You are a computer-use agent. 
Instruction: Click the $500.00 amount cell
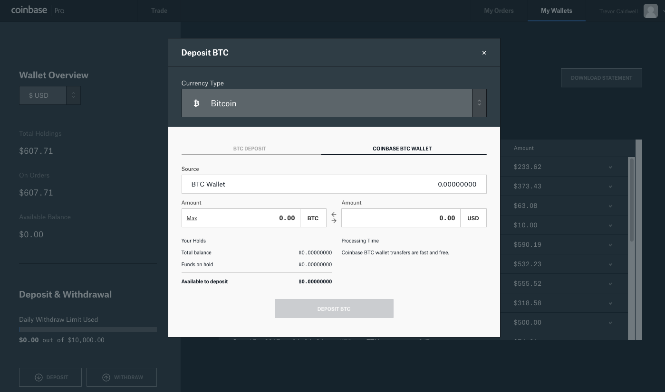[x=528, y=323]
